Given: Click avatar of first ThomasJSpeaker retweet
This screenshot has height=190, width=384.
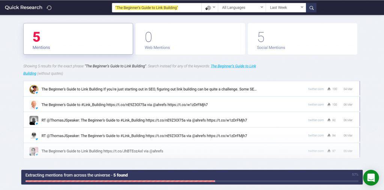Looking at the screenshot, I should pos(34,120).
